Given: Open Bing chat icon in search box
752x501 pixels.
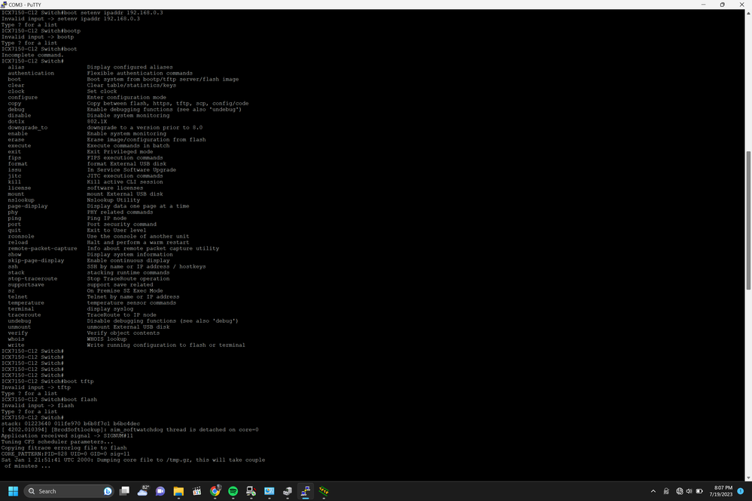Looking at the screenshot, I should tap(105, 491).
